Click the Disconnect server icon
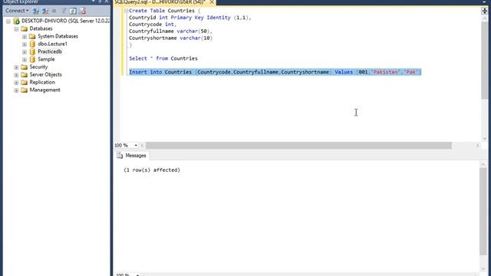This screenshot has height=276, width=491. [x=45, y=11]
